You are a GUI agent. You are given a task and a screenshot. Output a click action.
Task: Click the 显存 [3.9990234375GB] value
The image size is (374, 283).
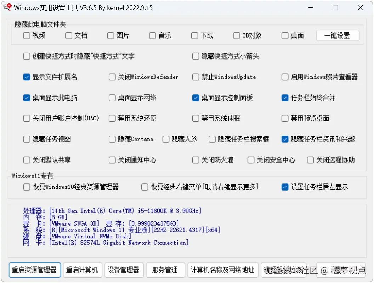tap(154, 223)
